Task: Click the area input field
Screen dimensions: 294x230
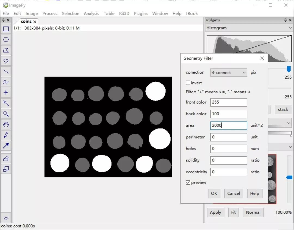Action: click(x=229, y=125)
